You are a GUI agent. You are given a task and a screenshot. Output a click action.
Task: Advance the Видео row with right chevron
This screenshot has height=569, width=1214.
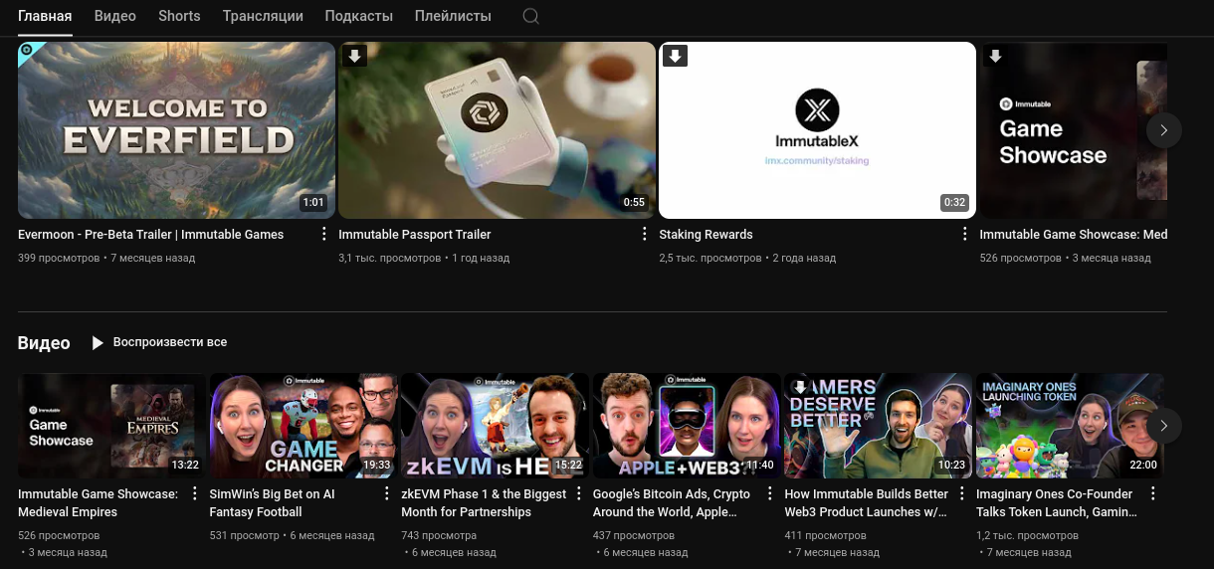(1163, 426)
